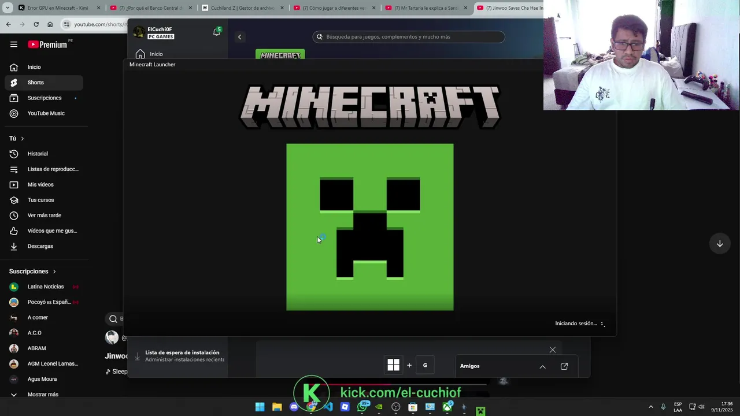
Task: Go back in Chrome browser
Action: pos(8,24)
